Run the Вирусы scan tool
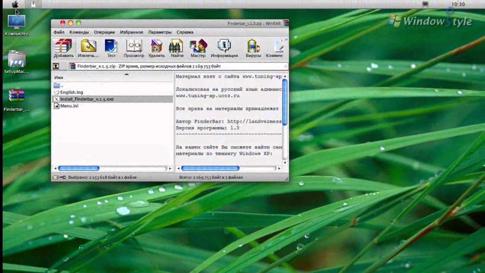This screenshot has height=273, width=485. pos(253,48)
